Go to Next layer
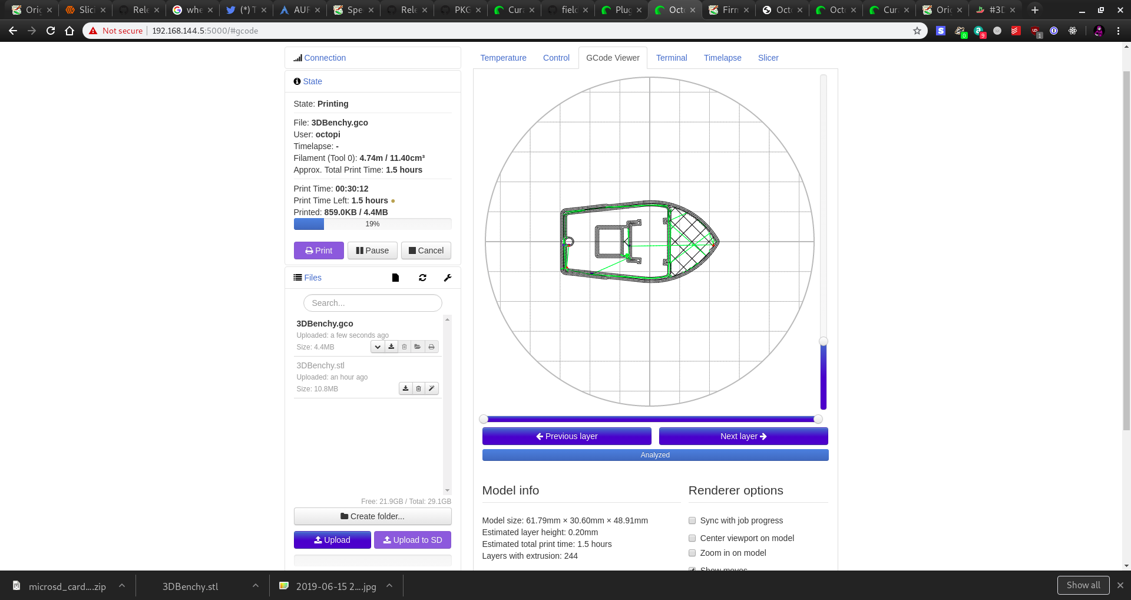Image resolution: width=1131 pixels, height=600 pixels. (x=743, y=436)
